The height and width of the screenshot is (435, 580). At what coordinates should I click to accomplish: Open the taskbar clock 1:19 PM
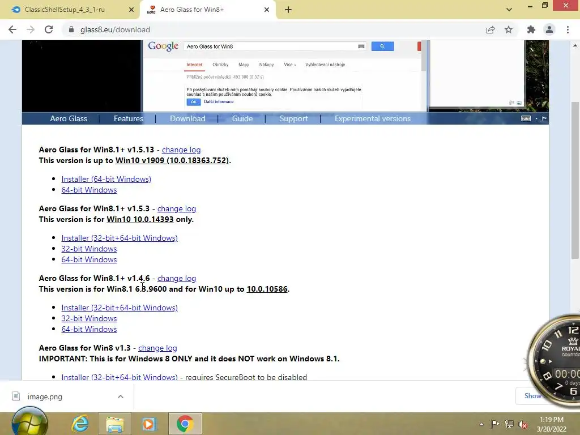click(552, 424)
